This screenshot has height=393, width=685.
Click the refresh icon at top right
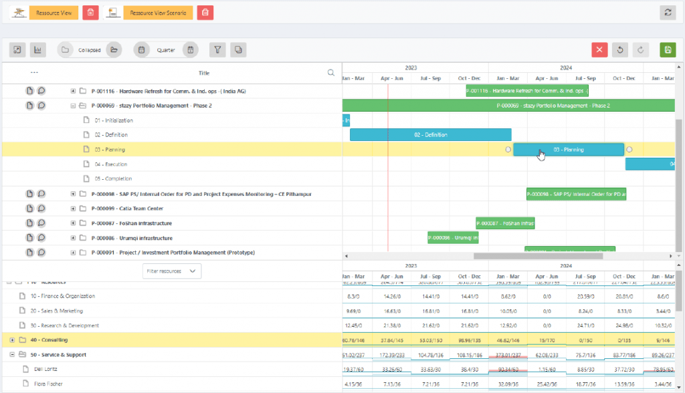point(667,12)
